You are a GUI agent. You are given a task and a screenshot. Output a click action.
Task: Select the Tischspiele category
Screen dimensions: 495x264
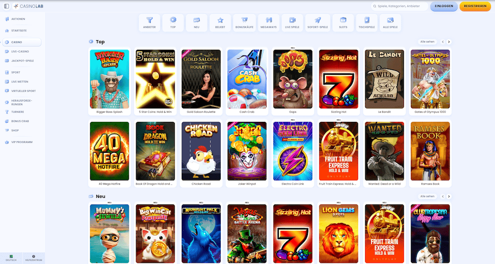click(x=366, y=23)
